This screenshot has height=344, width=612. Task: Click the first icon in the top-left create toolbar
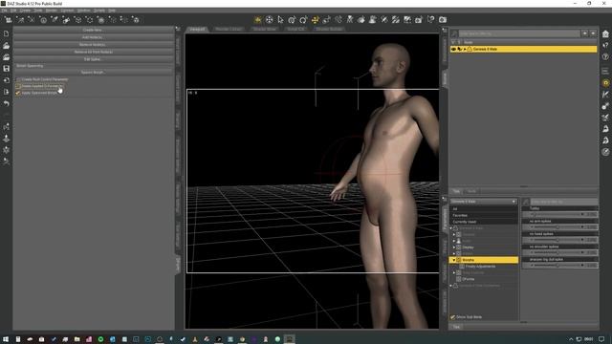(8, 19)
